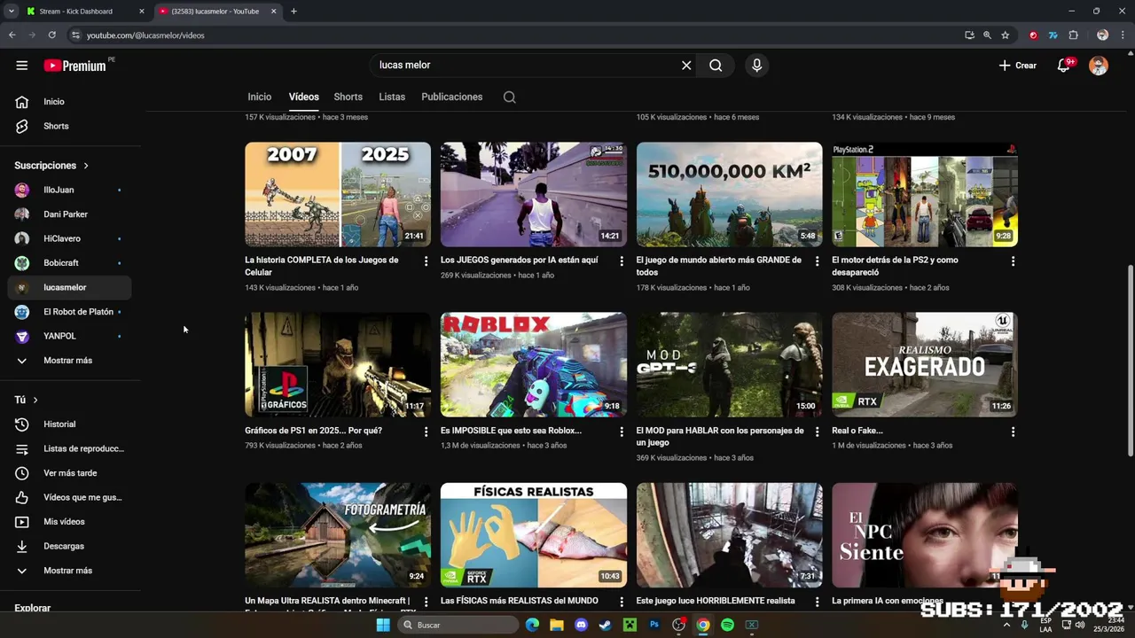Go to Inicio in sidebar

click(x=69, y=102)
